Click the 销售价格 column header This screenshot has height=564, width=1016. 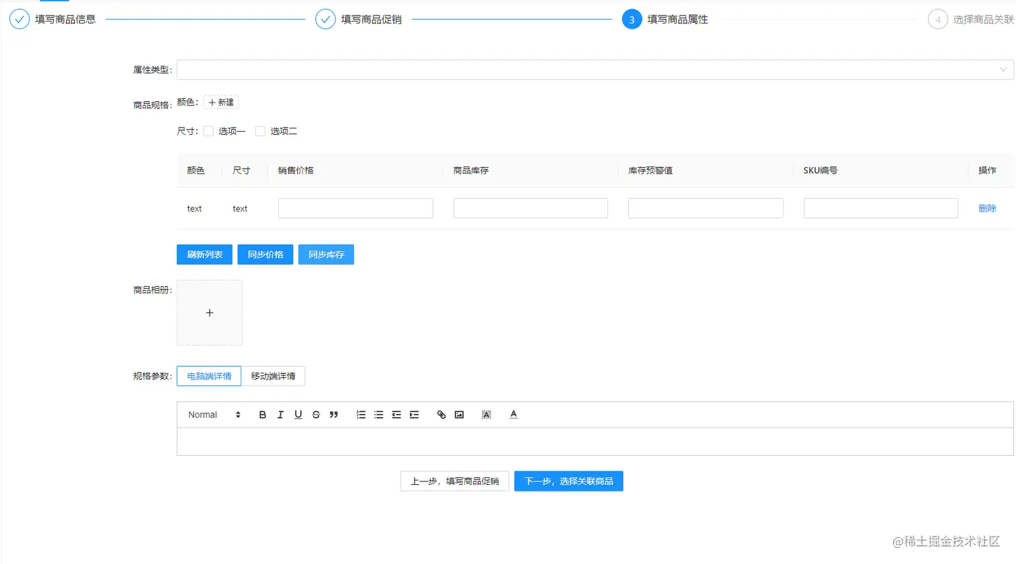(x=296, y=171)
